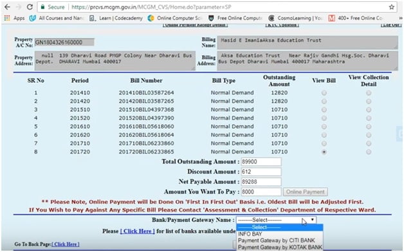Select View Bill radio for period 201610
Viewport: 404px width, 252px height.
[x=324, y=127]
